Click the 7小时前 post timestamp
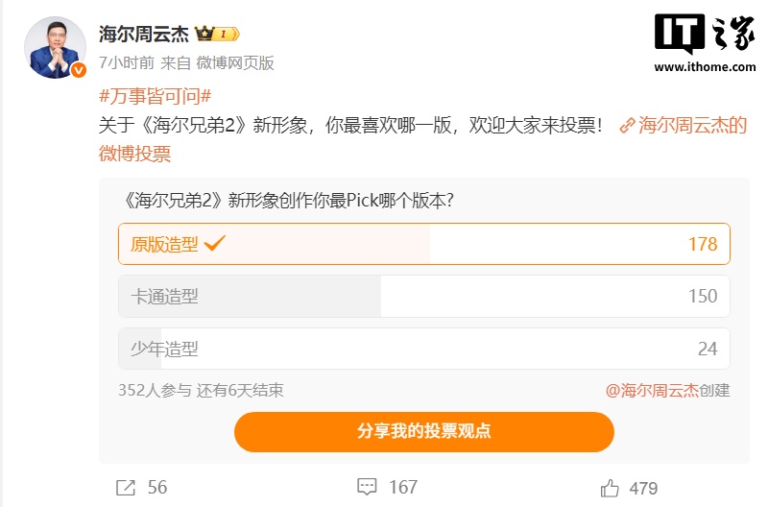 pyautogui.click(x=126, y=62)
